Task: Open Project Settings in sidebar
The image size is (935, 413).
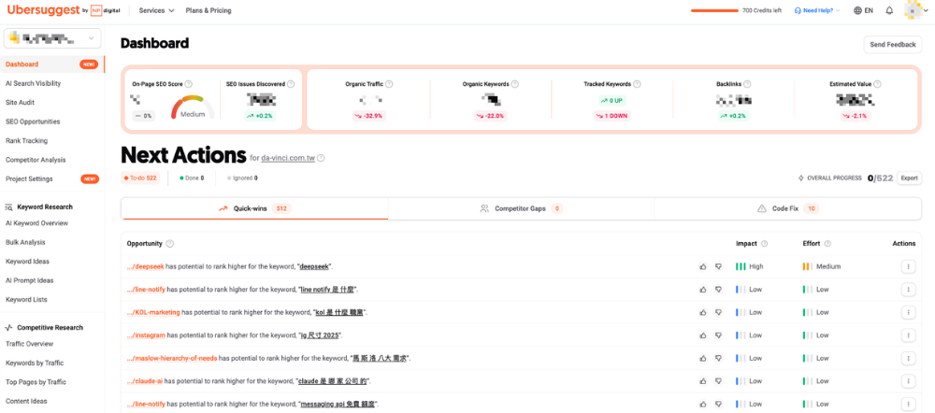Action: tap(29, 178)
